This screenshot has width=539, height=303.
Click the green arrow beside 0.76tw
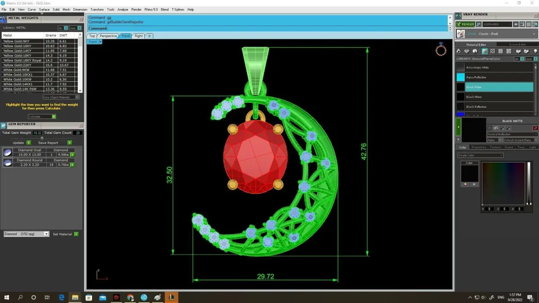(72, 165)
